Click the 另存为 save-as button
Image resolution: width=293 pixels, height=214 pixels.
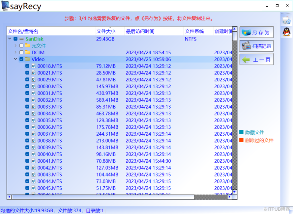(256, 32)
